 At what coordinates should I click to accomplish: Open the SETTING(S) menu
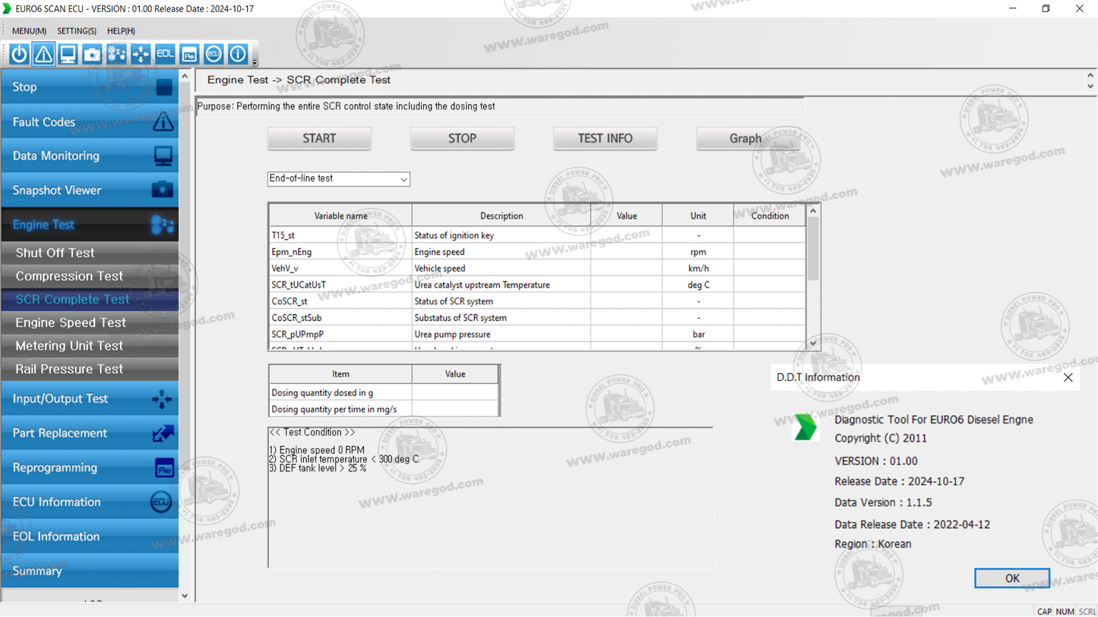point(76,31)
